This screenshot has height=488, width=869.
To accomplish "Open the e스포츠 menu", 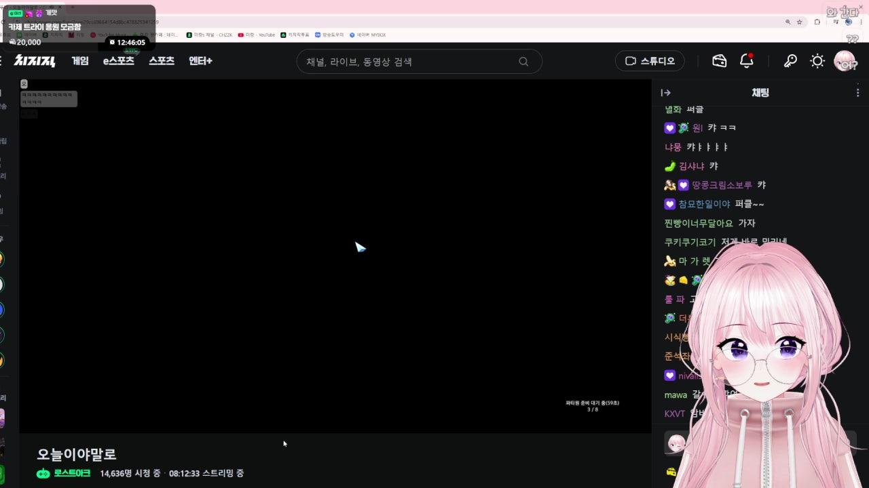I will (x=118, y=61).
